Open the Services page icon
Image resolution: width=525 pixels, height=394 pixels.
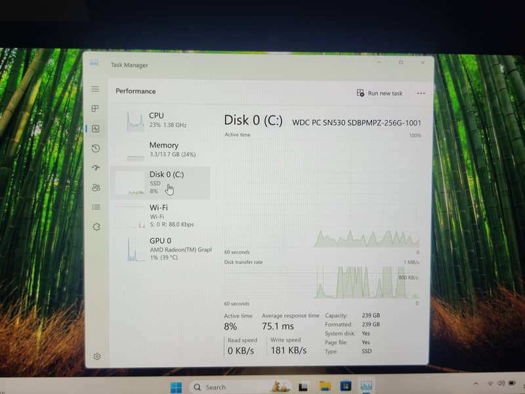[96, 227]
